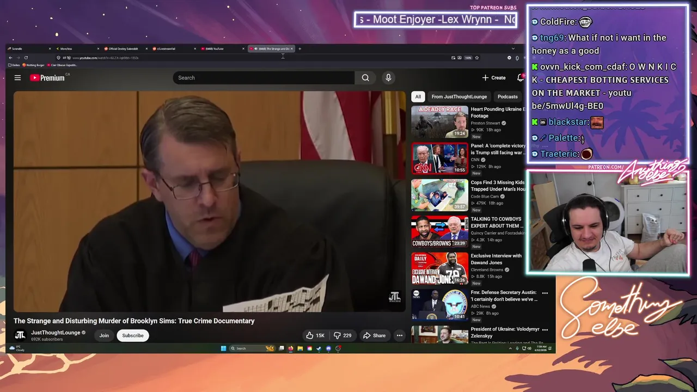Open options for ABC News video
The image size is (697, 392).
545,293
